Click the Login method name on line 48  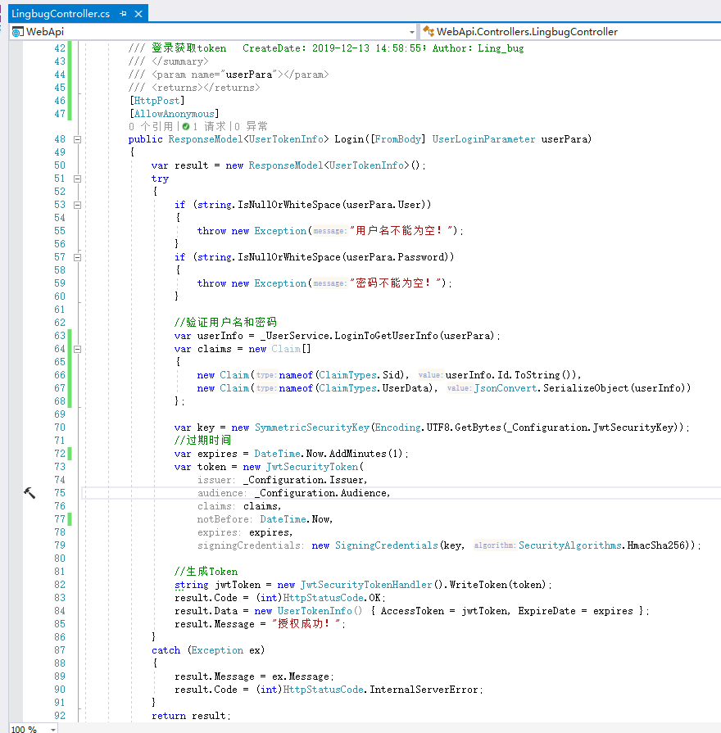[x=349, y=139]
